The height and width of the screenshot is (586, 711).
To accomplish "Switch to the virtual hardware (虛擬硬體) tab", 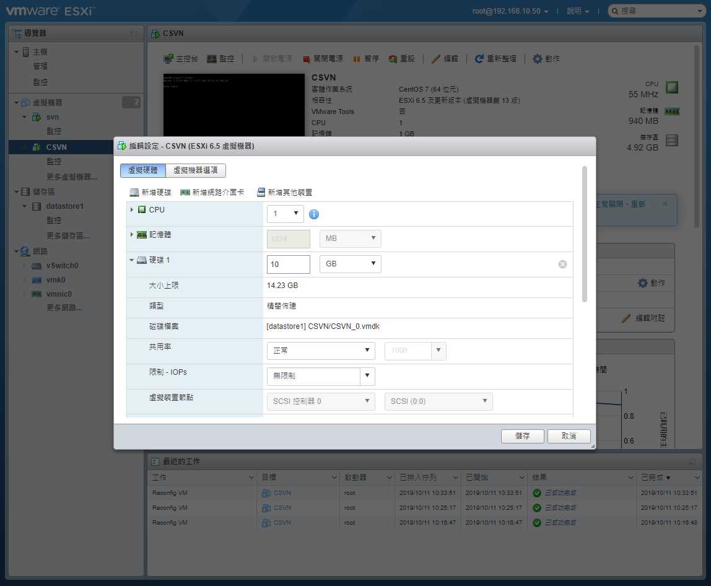I will 143,170.
